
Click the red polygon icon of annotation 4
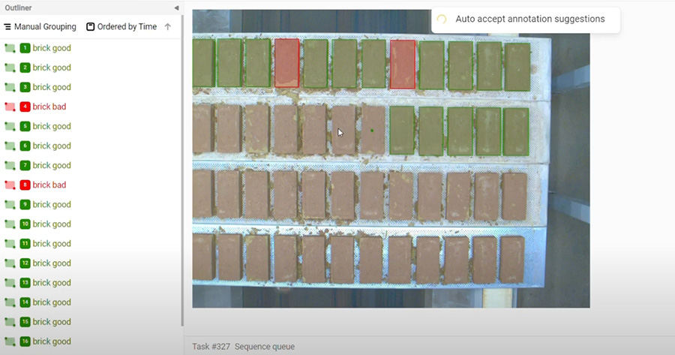pyautogui.click(x=10, y=107)
